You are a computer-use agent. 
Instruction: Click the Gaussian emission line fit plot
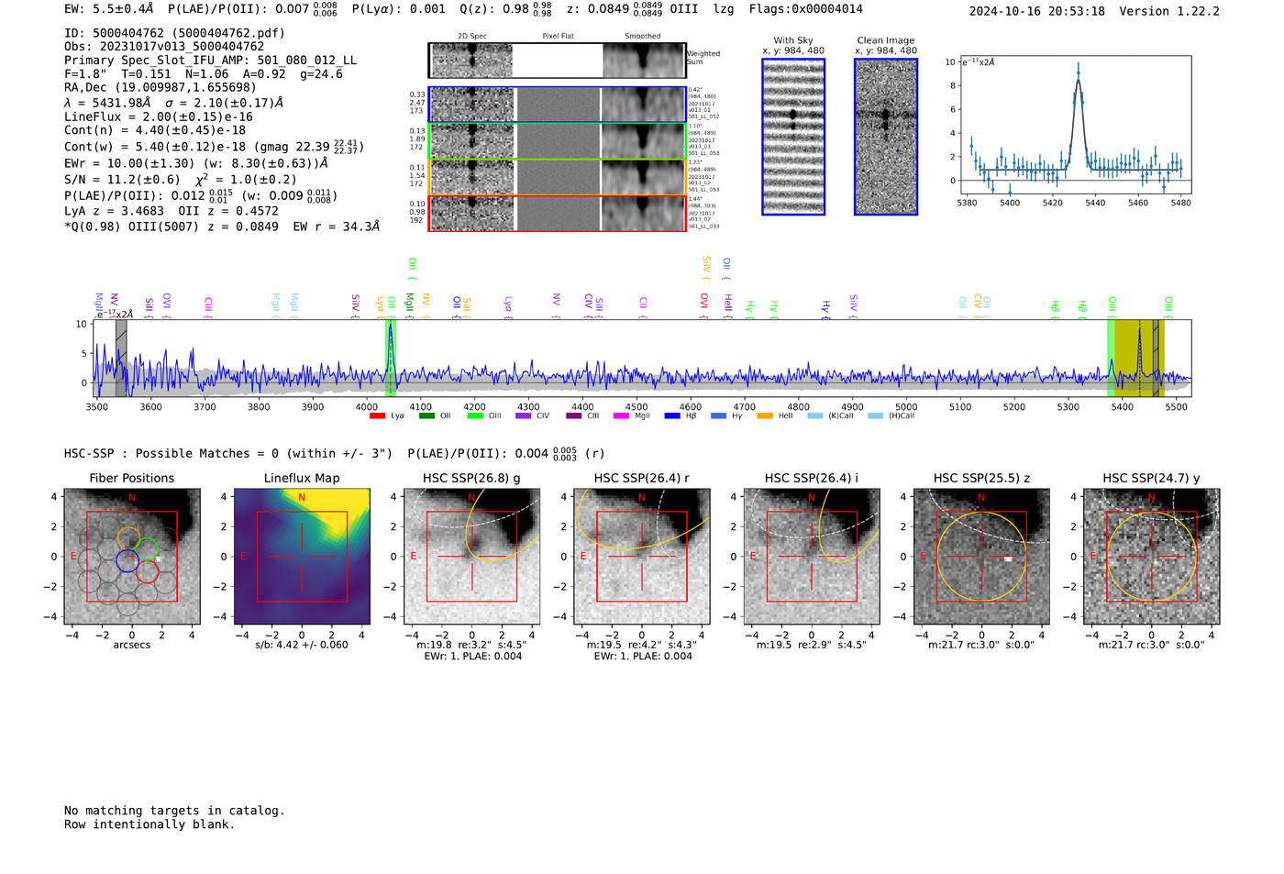pos(1075,126)
